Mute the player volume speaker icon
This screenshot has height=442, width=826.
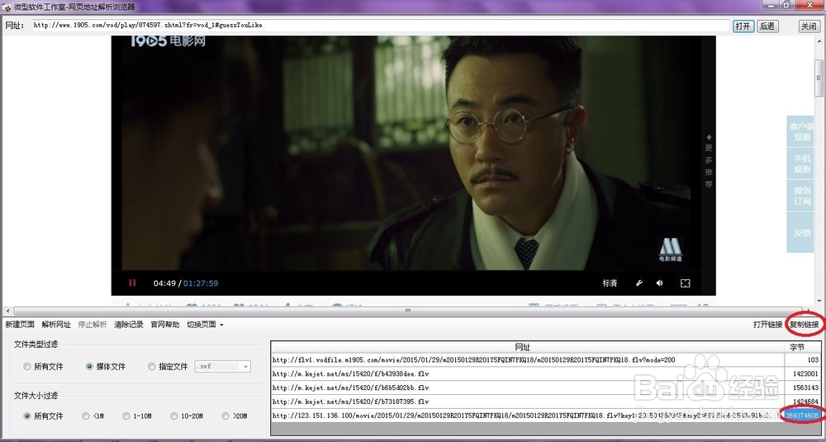tap(659, 283)
